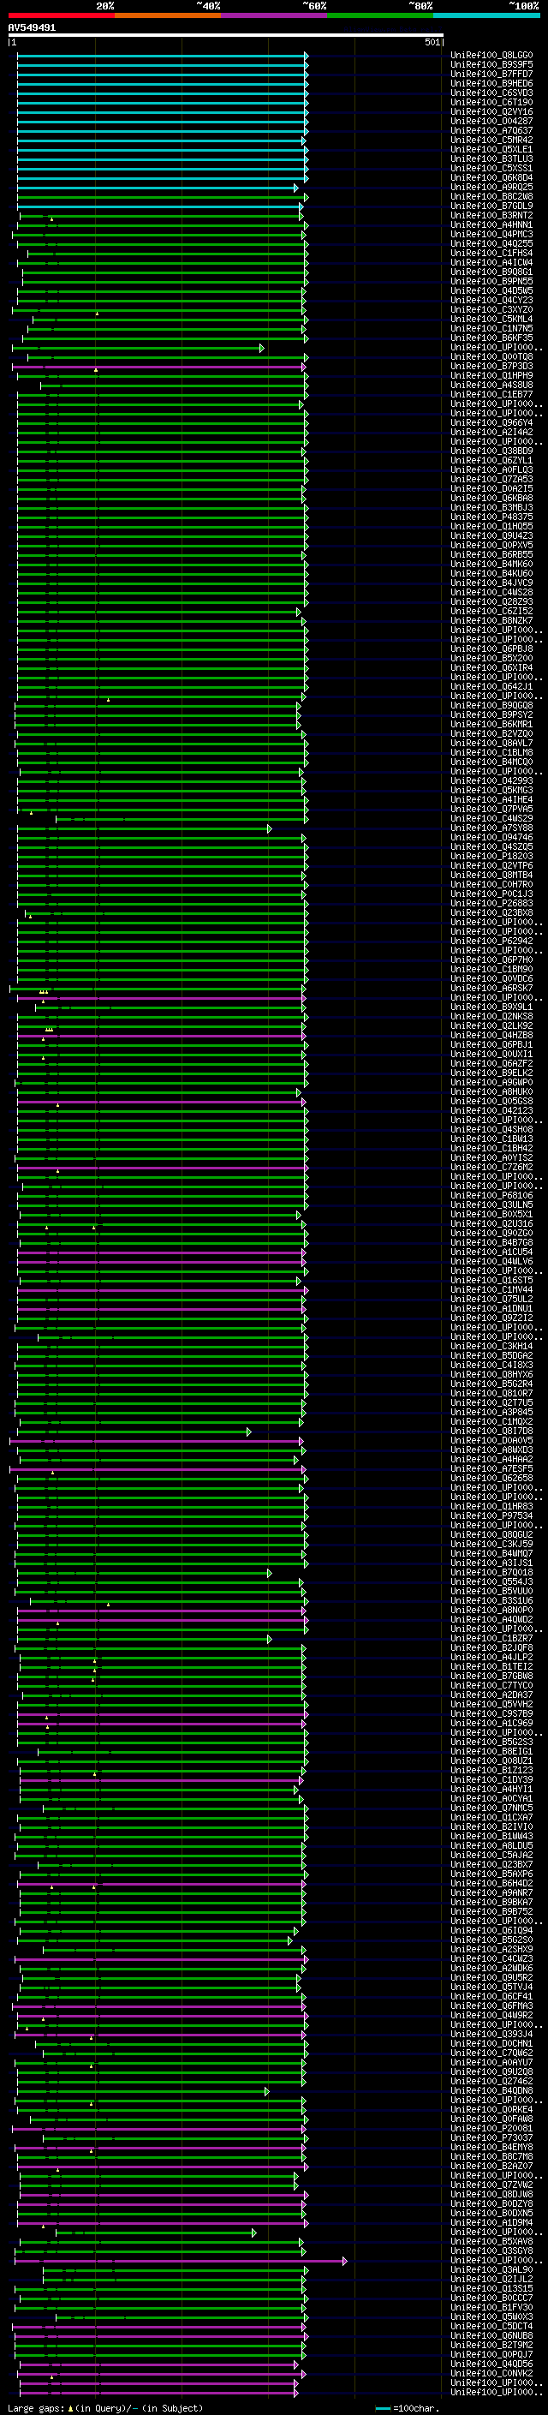
Task: Click the UniRef100_B4QDN8 label
Action: 491,2089
